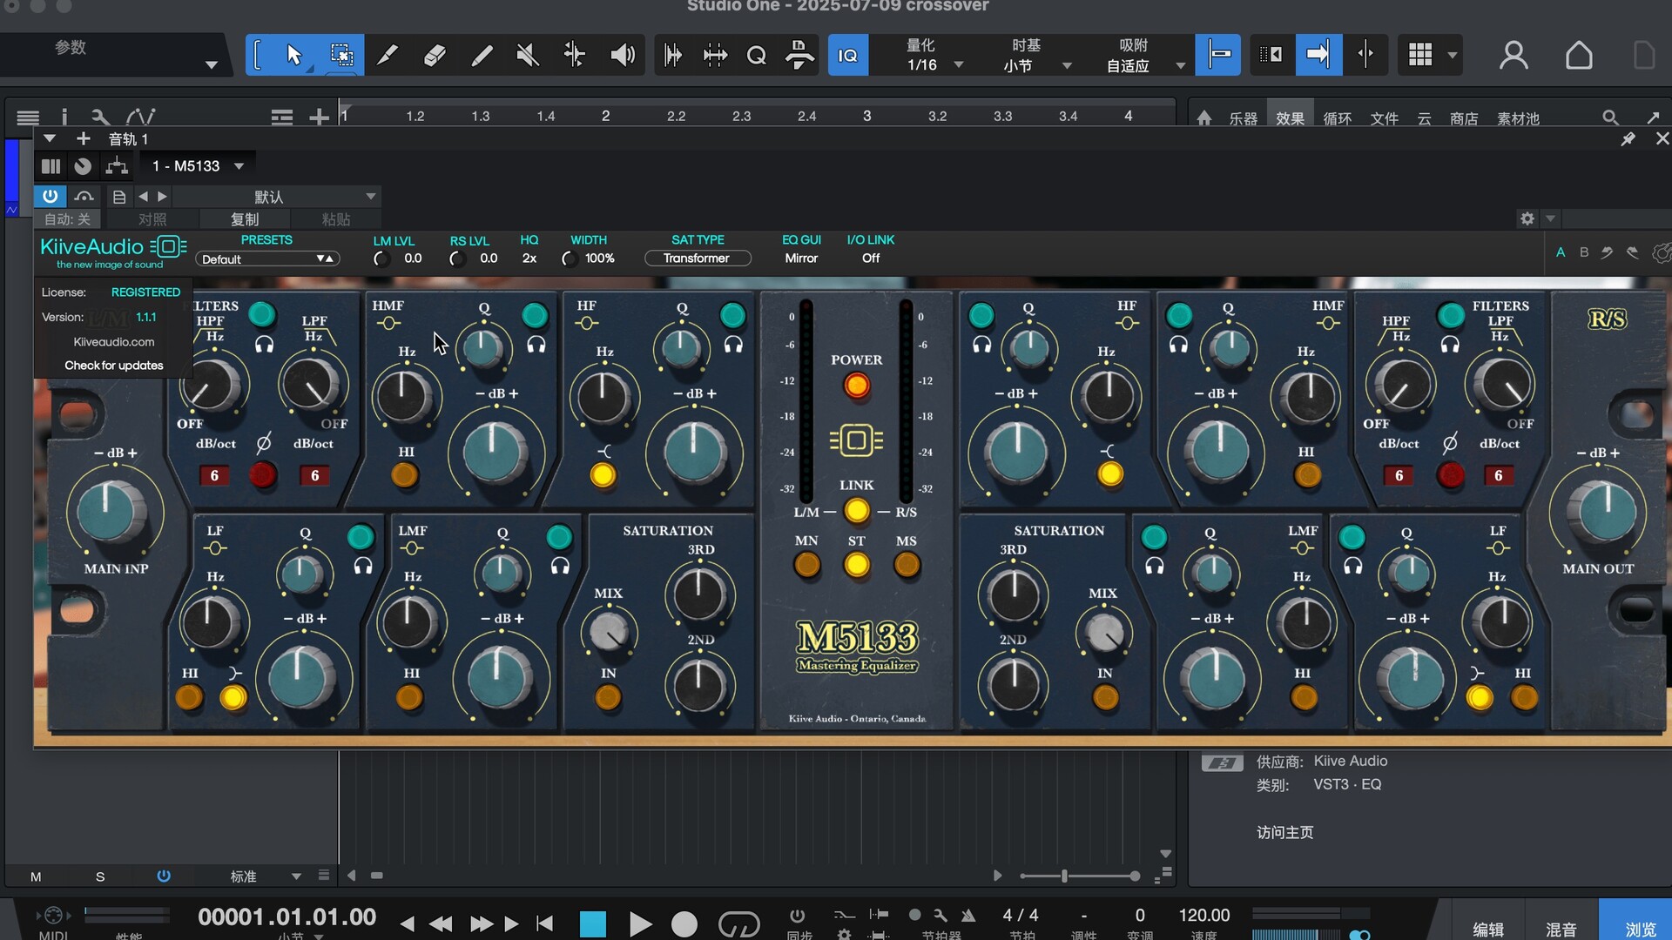This screenshot has width=1672, height=940.
Task: Select the Split tool icon
Action: click(x=574, y=56)
